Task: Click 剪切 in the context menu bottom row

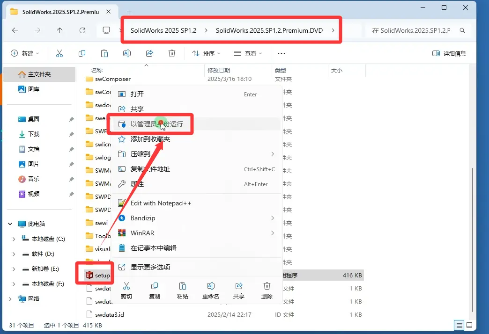Action: pyautogui.click(x=126, y=290)
